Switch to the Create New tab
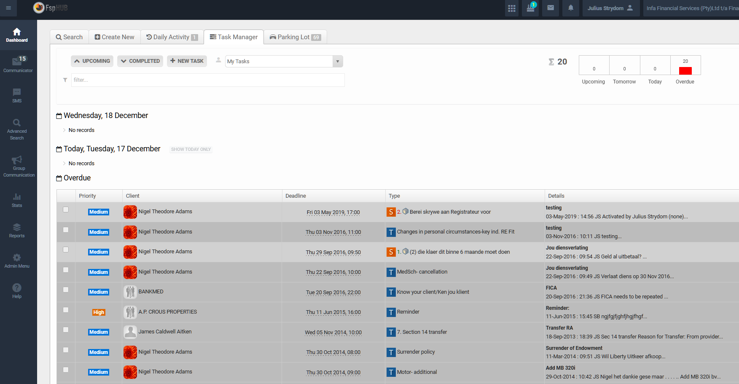739x384 pixels. click(x=114, y=37)
